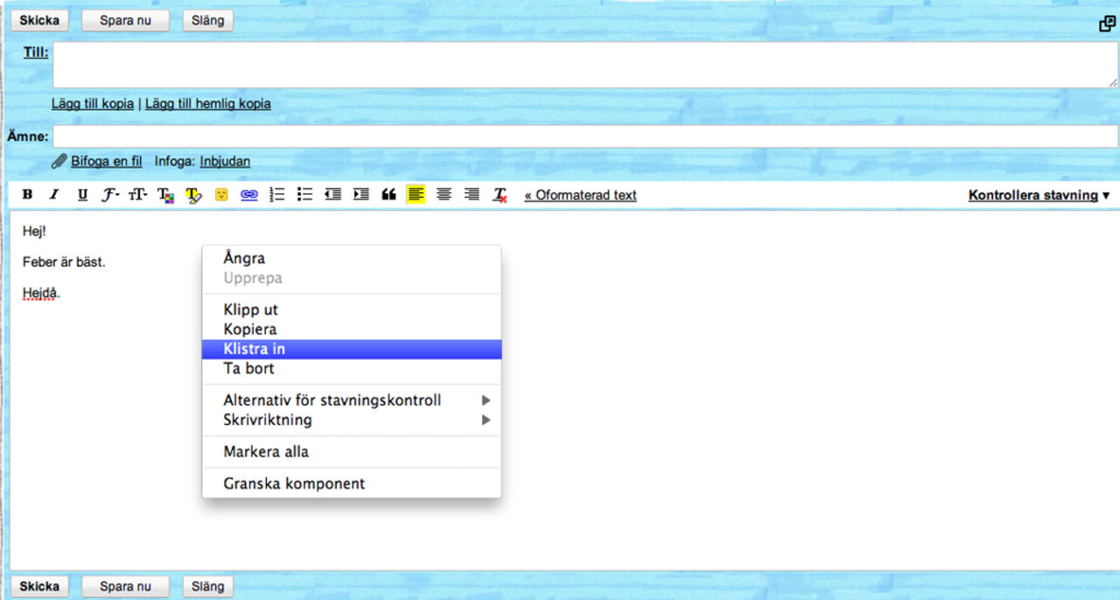
Task: Toggle bold formatting in the toolbar
Action: point(27,194)
